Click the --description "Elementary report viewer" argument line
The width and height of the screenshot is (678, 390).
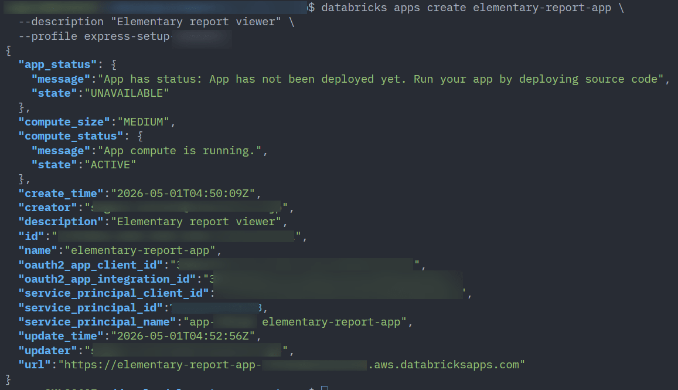[156, 22]
